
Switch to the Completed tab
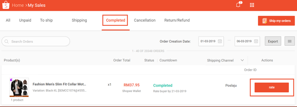tap(116, 20)
